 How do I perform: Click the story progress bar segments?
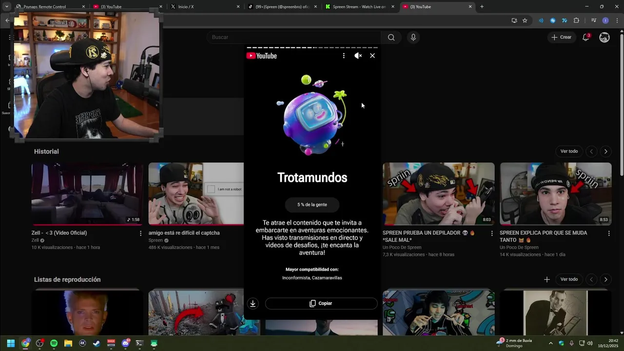click(312, 48)
